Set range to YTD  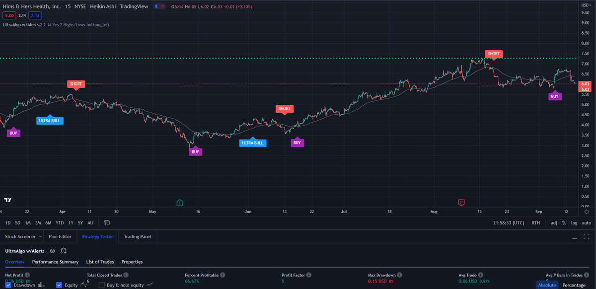pyautogui.click(x=60, y=223)
